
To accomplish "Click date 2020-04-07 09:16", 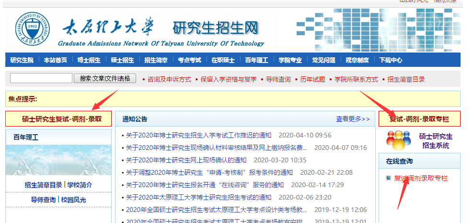I will [x=341, y=148].
